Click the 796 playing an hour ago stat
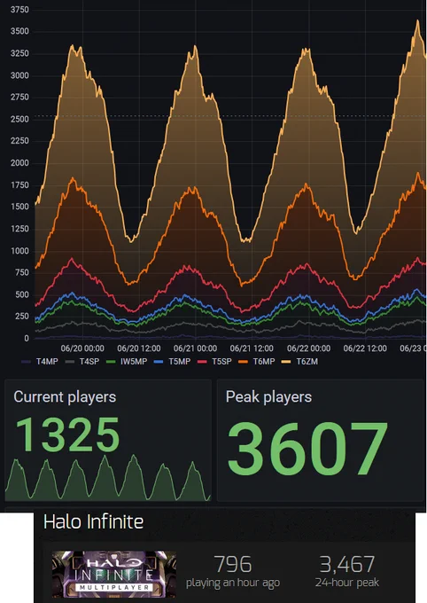Image resolution: width=427 pixels, height=603 pixels. pos(233,572)
